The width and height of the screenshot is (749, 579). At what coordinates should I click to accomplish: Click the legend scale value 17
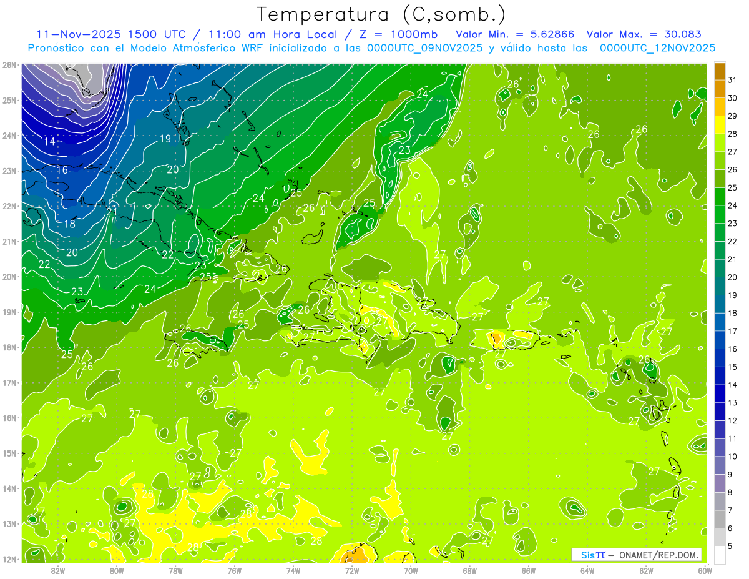pos(733,331)
